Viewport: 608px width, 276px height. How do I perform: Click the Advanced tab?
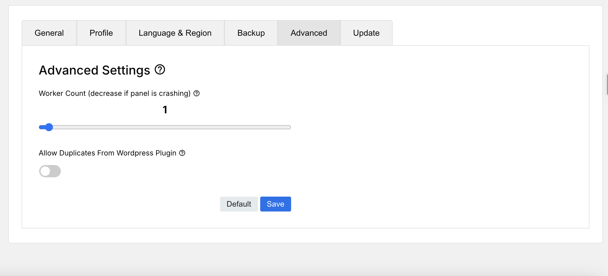(x=309, y=33)
